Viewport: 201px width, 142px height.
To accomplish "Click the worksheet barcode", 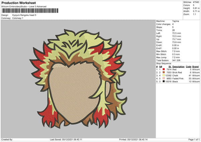I will [30, 11].
